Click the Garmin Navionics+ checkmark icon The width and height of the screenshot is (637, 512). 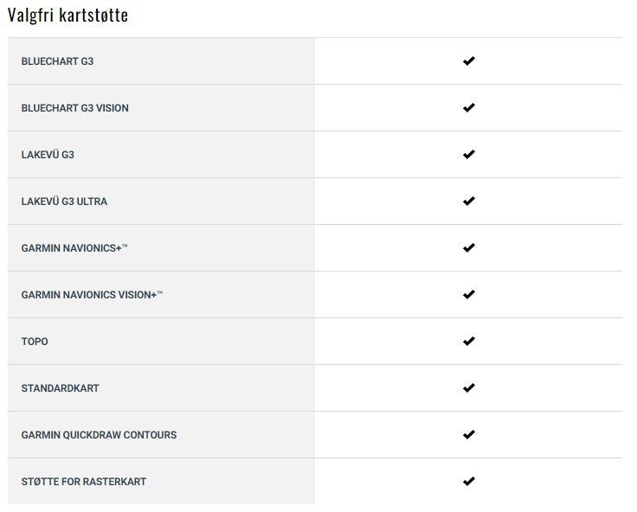click(468, 248)
